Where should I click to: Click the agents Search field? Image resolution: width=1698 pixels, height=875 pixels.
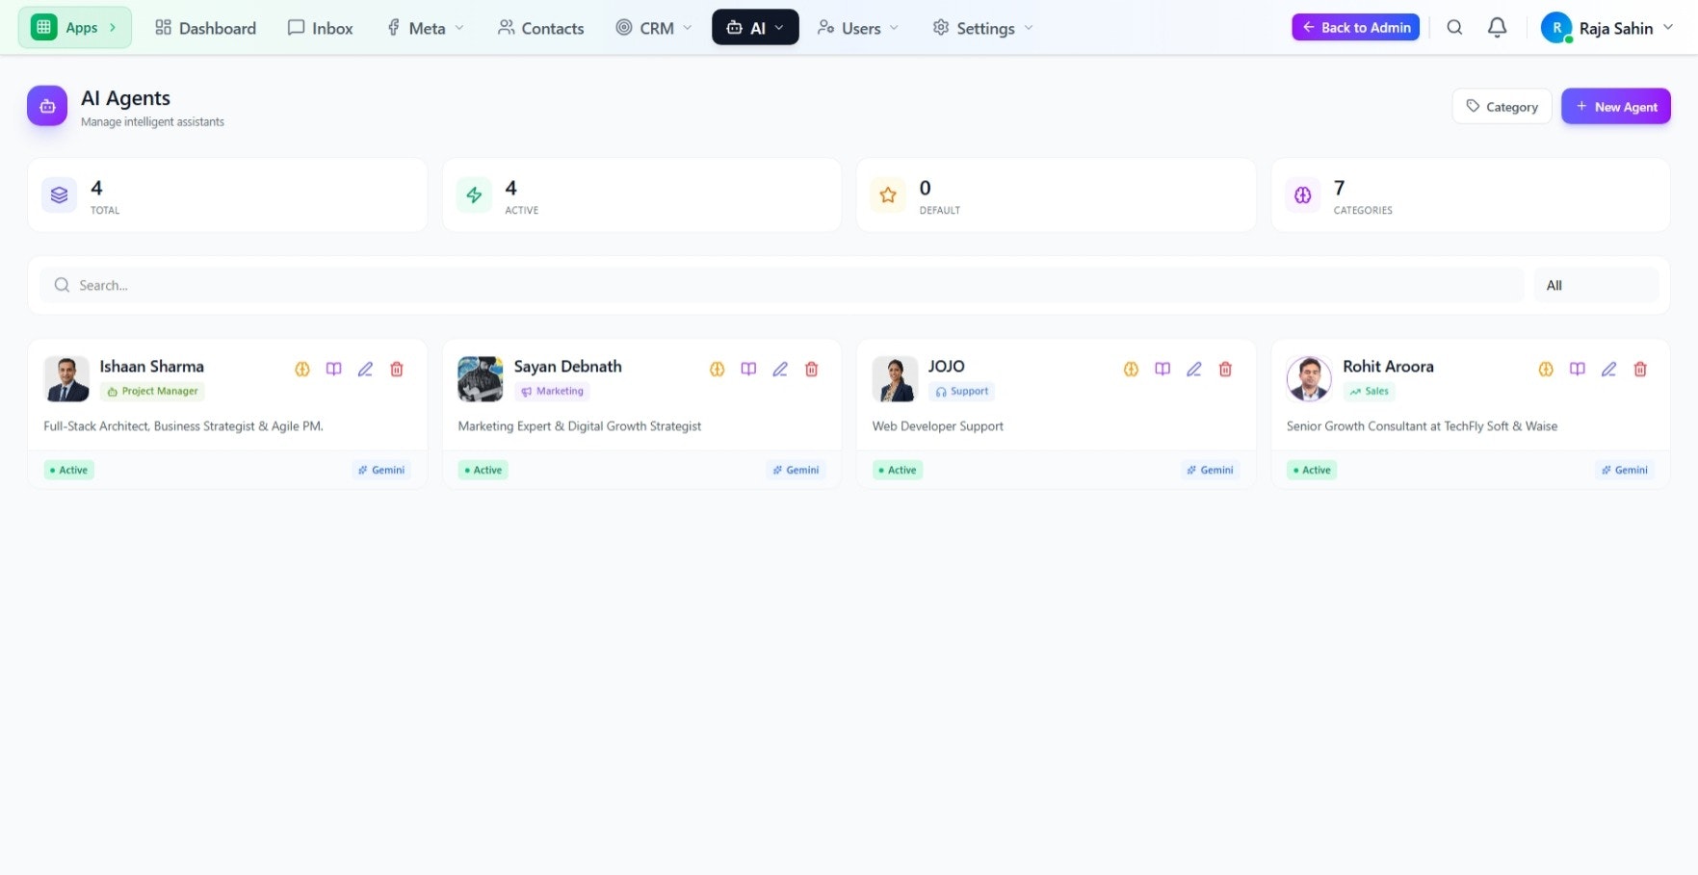tap(781, 285)
